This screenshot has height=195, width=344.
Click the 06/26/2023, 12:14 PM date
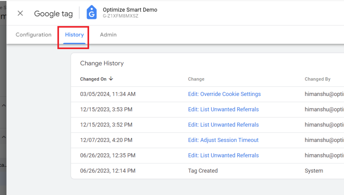[108, 171]
